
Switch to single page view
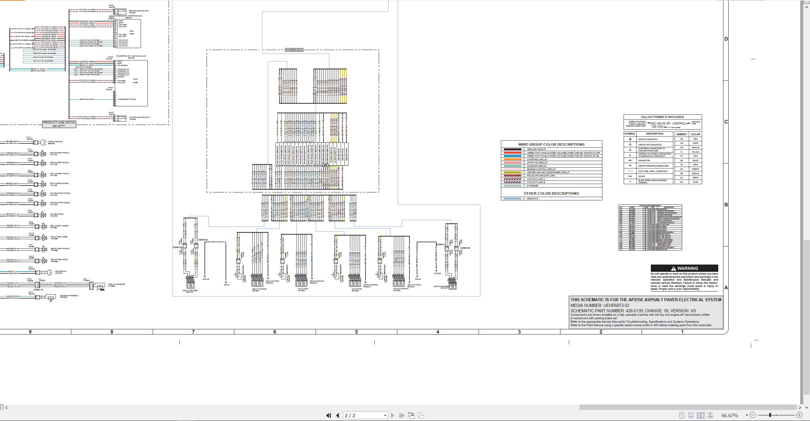click(682, 415)
